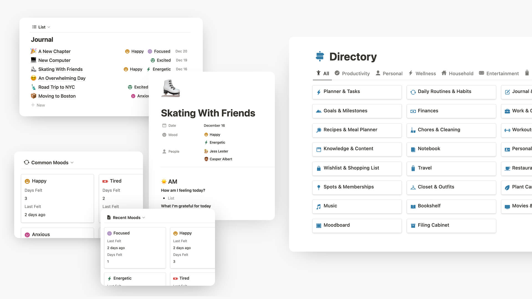This screenshot has height=299, width=532.
Task: Click the Journal & Notes icon in Directory
Action: 508,92
